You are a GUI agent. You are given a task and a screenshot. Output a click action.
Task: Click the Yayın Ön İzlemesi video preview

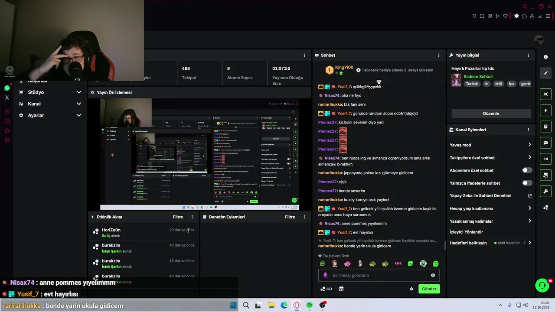click(199, 154)
